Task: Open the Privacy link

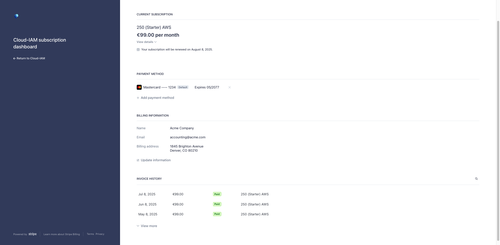Action: (x=100, y=234)
